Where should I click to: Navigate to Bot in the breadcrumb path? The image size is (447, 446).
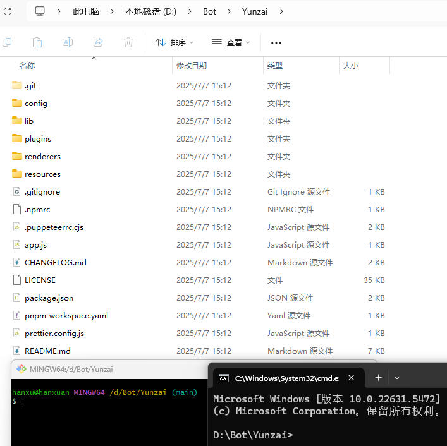coord(209,11)
